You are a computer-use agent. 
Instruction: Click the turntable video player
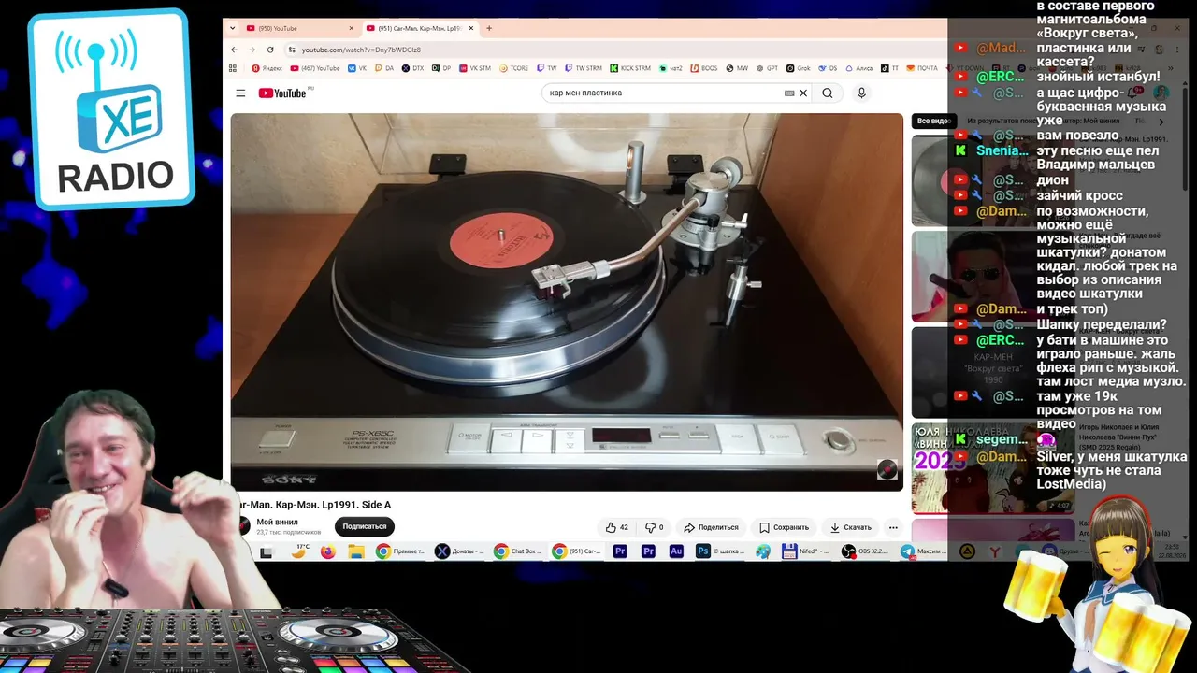(x=567, y=302)
